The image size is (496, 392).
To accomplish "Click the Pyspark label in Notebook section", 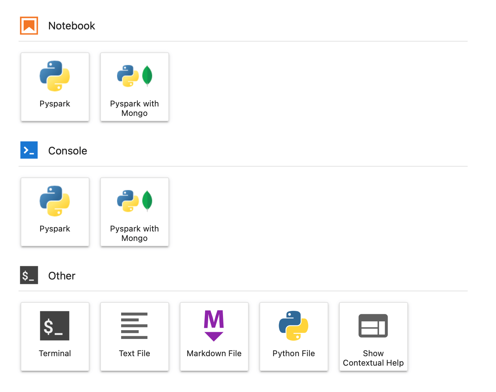I will [x=55, y=104].
